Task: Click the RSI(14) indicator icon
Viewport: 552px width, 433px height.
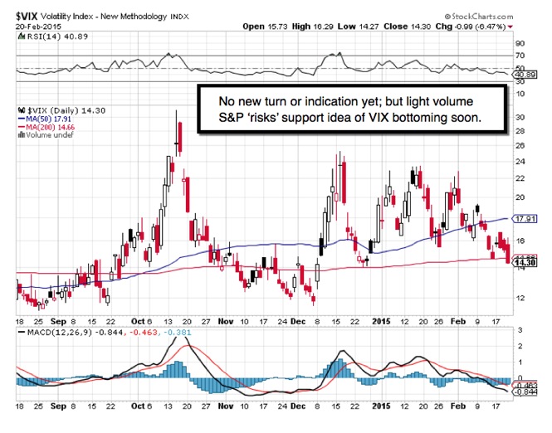Action: pos(7,34)
